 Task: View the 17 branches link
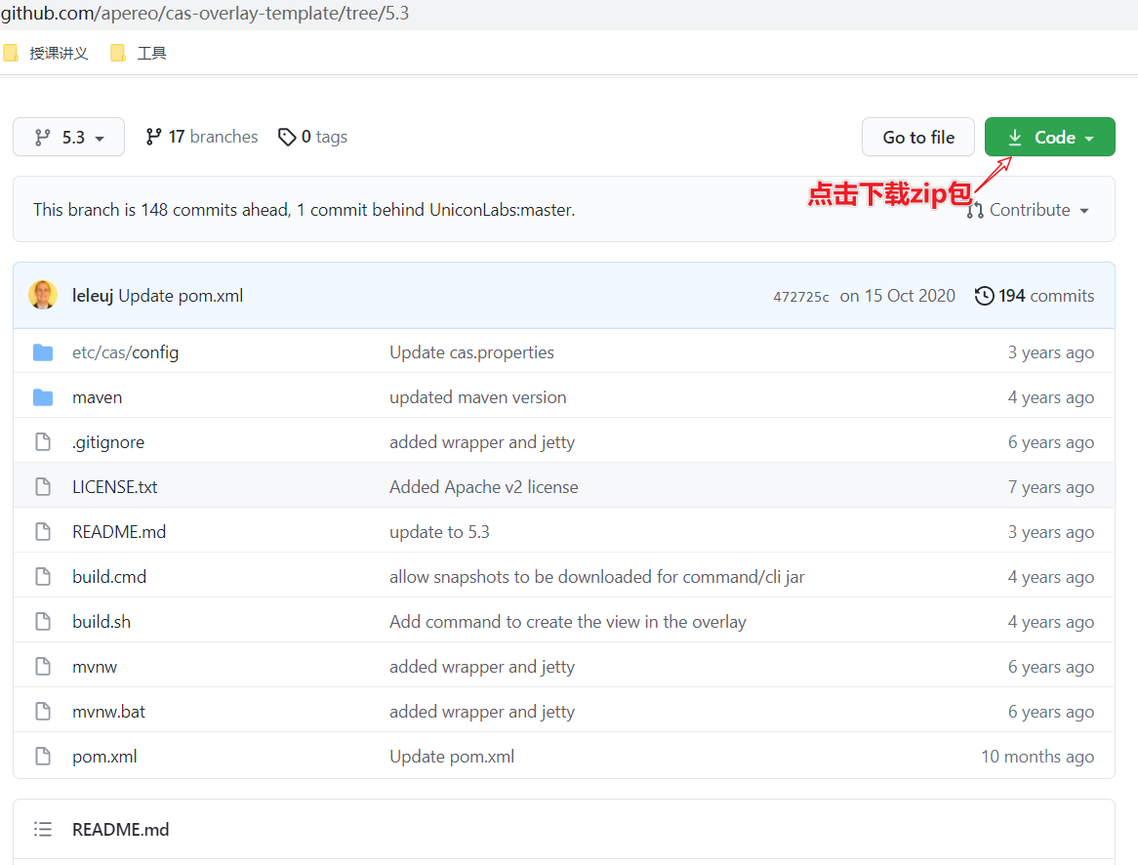click(202, 138)
